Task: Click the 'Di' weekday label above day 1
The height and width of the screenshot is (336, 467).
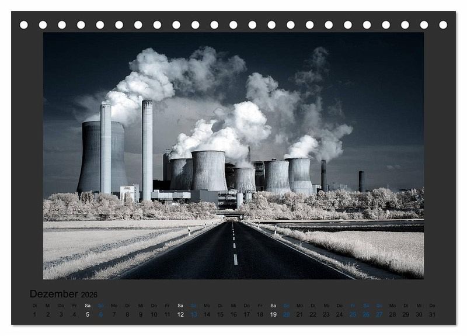Action: (x=34, y=305)
